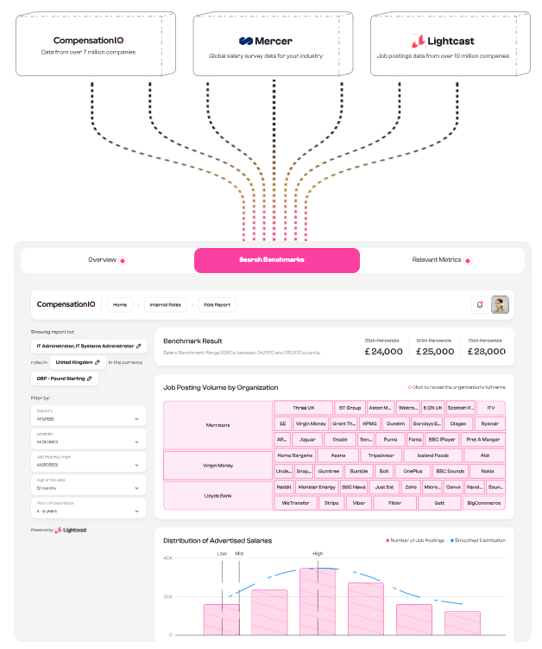Viewport: 542px width, 649px height.
Task: Click the CompensationIQ logo in the app header
Action: 66,304
